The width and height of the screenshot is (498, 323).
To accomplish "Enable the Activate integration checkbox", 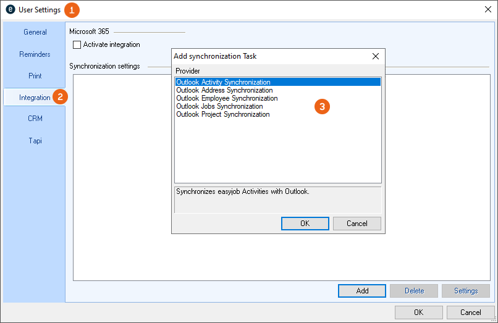I will [77, 44].
